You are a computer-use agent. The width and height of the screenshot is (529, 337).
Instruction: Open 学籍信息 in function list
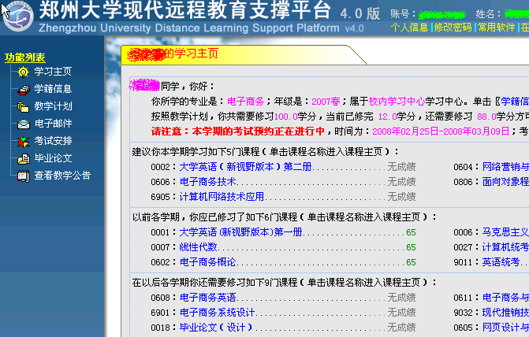53,89
